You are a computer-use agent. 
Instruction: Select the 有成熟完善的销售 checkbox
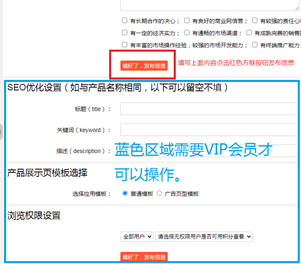(x=249, y=33)
